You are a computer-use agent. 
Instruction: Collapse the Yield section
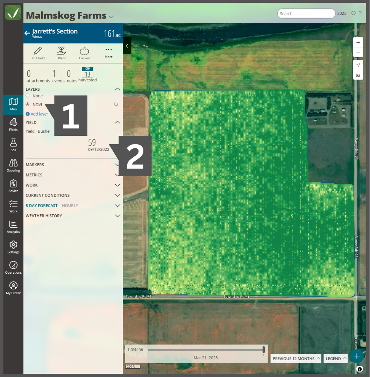(117, 123)
